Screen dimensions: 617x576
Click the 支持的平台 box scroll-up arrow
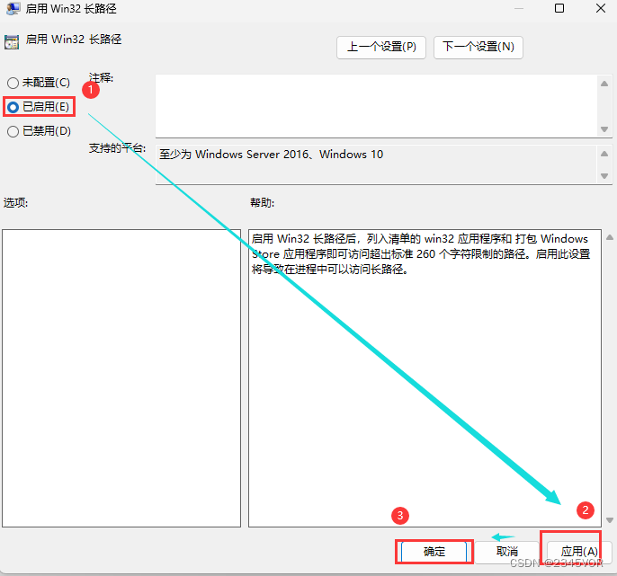pyautogui.click(x=604, y=154)
